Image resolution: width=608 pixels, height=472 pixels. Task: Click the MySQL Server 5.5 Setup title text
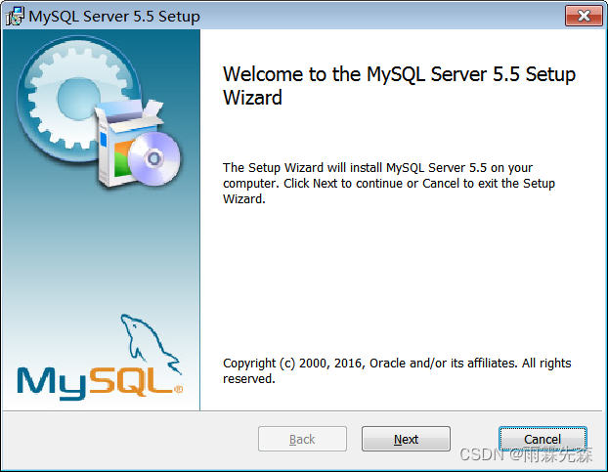(x=114, y=17)
